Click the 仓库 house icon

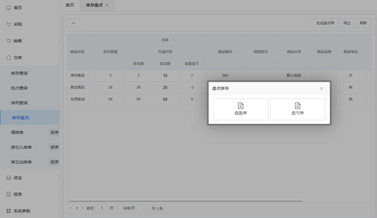[x=9, y=57]
